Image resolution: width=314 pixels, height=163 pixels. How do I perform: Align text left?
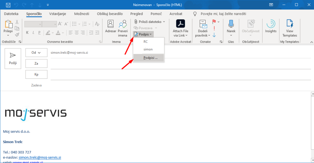71,33
